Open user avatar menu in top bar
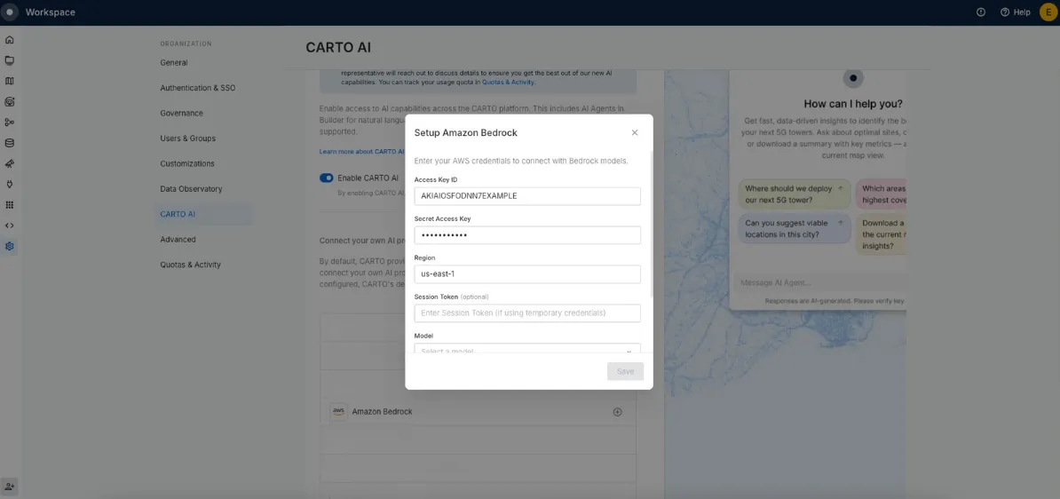 click(x=1048, y=12)
